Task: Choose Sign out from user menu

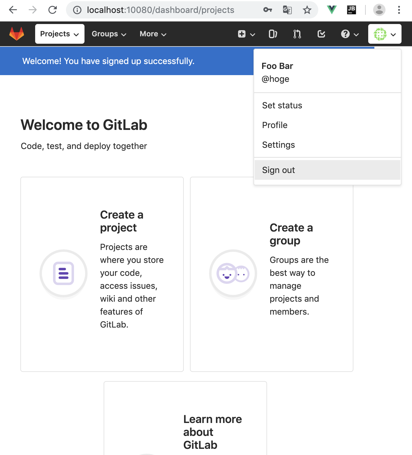Action: [328, 170]
